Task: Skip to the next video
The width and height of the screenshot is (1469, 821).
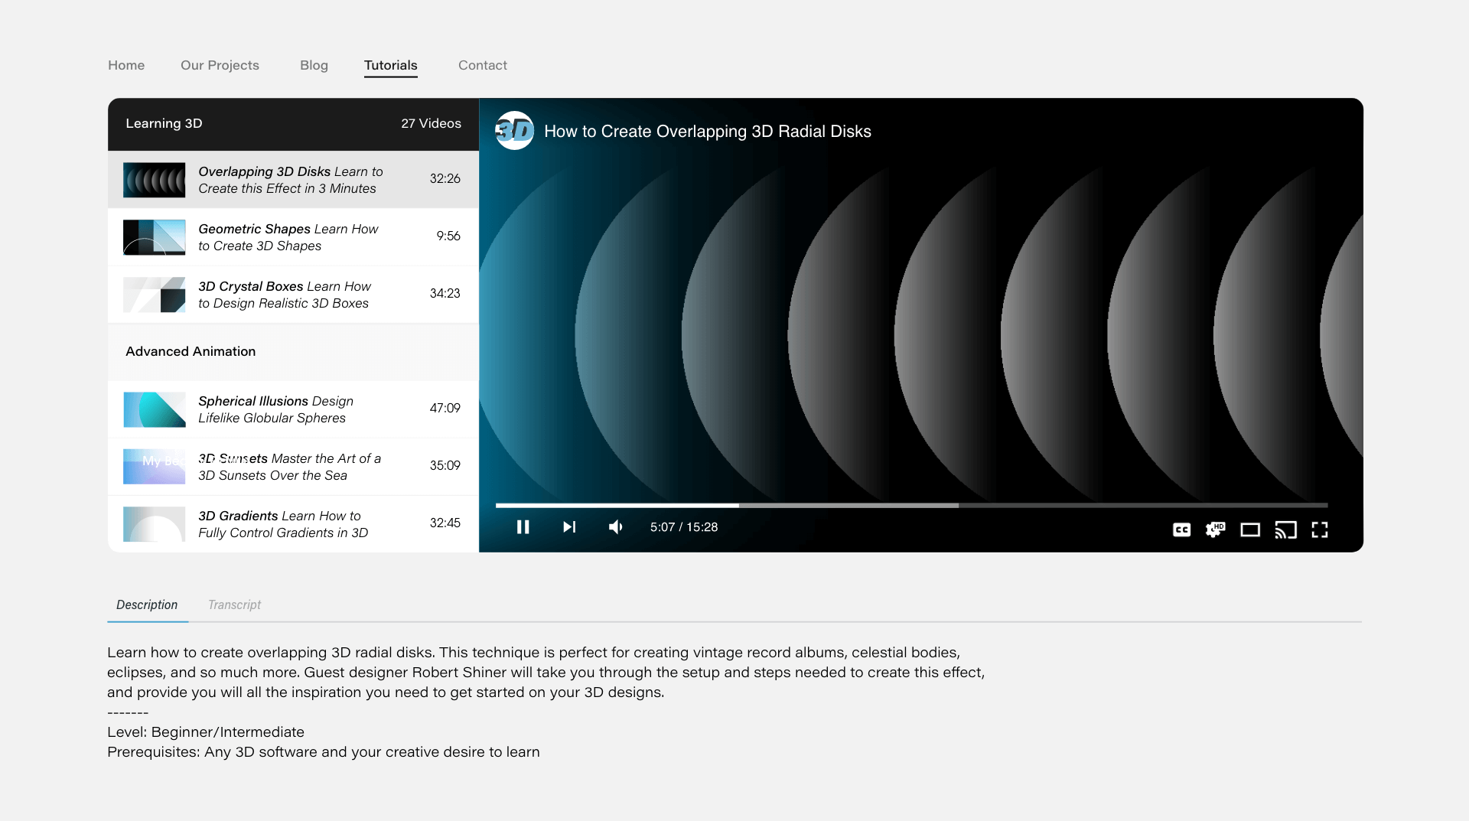Action: 569,527
